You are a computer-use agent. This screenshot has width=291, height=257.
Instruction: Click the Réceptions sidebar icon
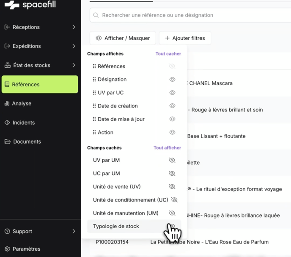[x=7, y=27]
